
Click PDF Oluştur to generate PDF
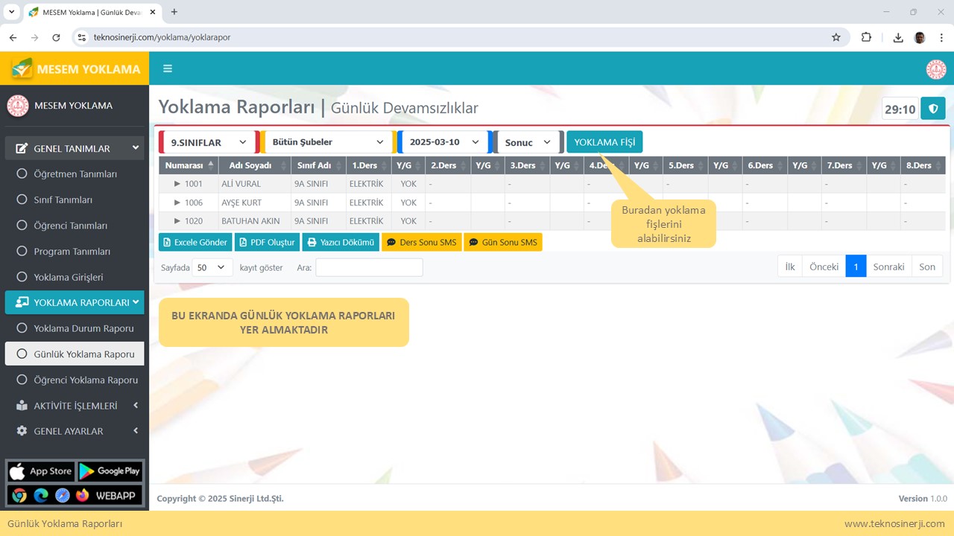coord(267,243)
